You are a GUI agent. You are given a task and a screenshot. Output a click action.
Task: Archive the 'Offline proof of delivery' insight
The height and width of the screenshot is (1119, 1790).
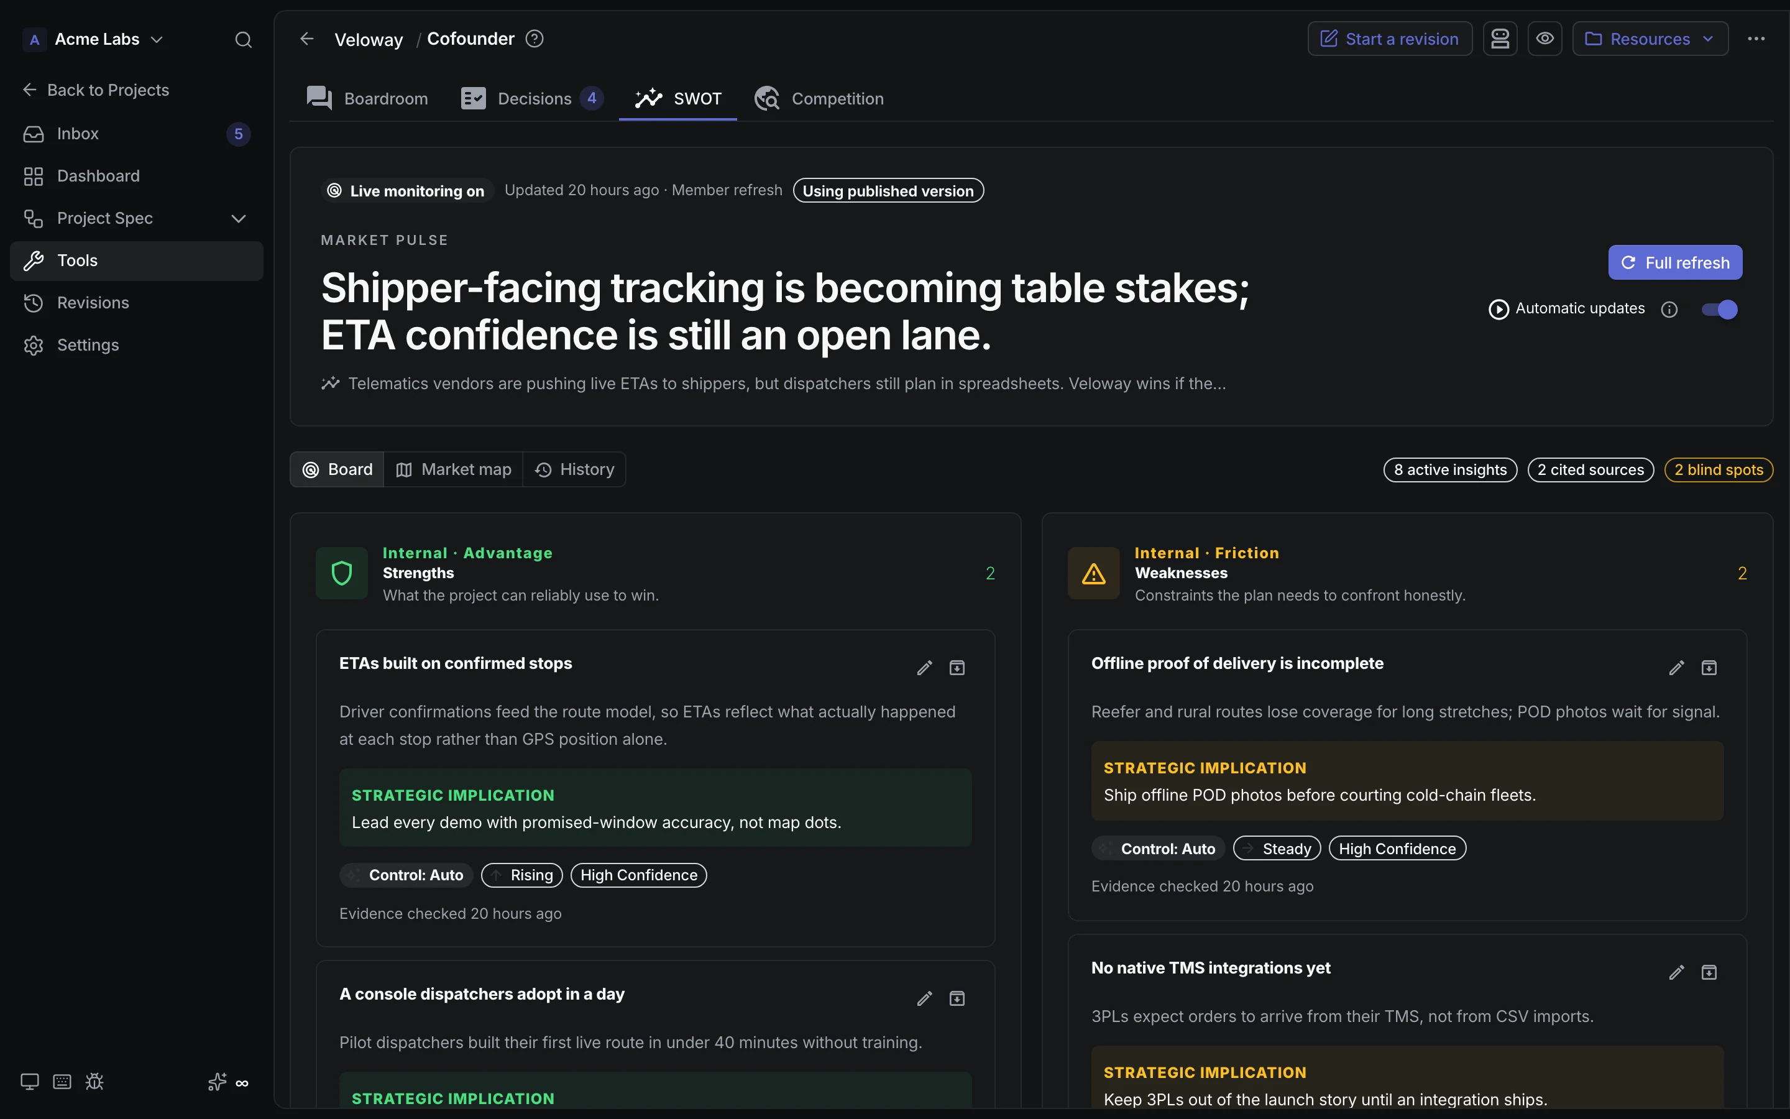pos(1709,668)
